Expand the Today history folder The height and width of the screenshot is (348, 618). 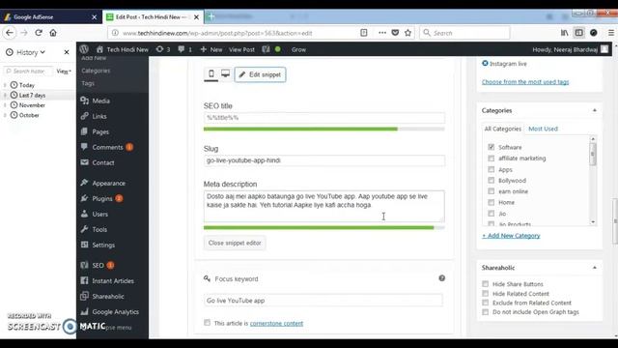pos(5,85)
